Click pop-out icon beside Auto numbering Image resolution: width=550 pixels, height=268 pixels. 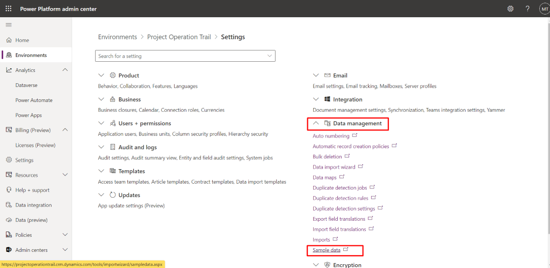click(x=354, y=135)
